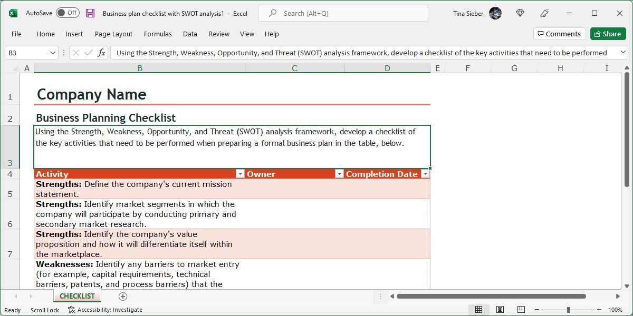Open the File menu
The height and width of the screenshot is (316, 633).
coord(16,34)
